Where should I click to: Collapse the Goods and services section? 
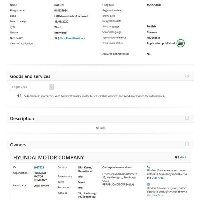point(187,76)
